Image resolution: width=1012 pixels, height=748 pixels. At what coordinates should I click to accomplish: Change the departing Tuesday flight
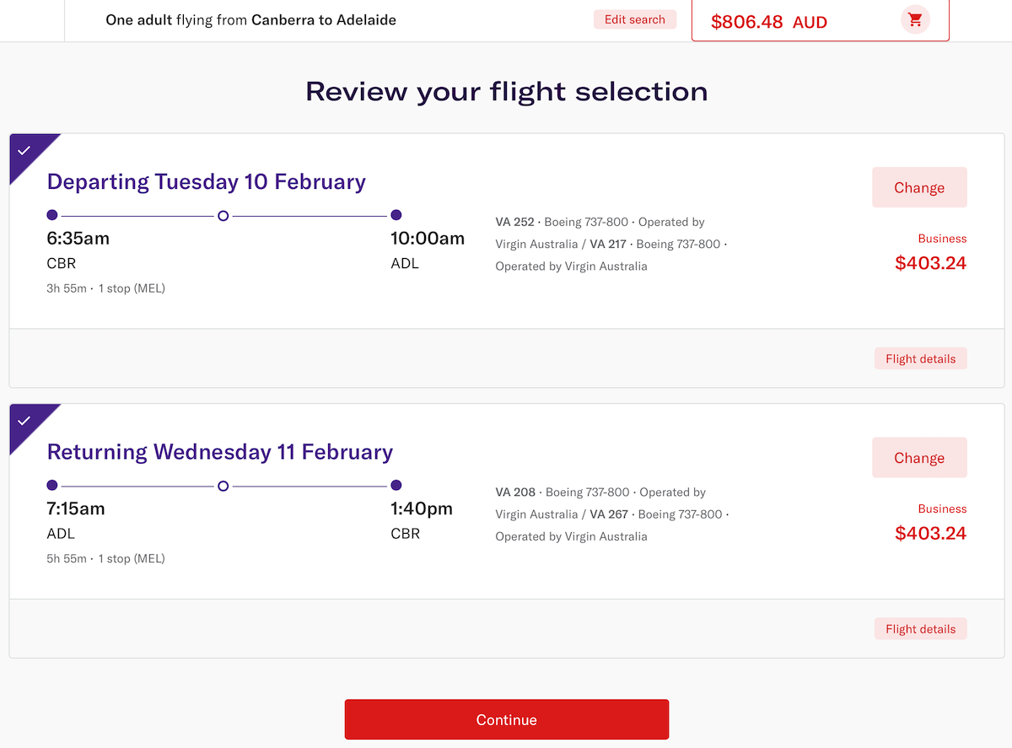pos(919,187)
